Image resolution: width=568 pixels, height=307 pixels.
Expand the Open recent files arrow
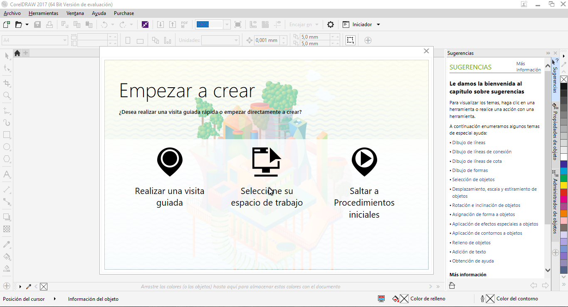pos(27,25)
